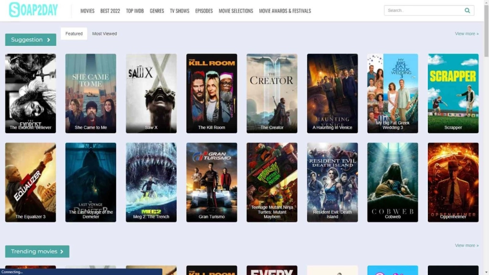Image resolution: width=489 pixels, height=275 pixels.
Task: Open the Movies menu item
Action: pos(87,11)
